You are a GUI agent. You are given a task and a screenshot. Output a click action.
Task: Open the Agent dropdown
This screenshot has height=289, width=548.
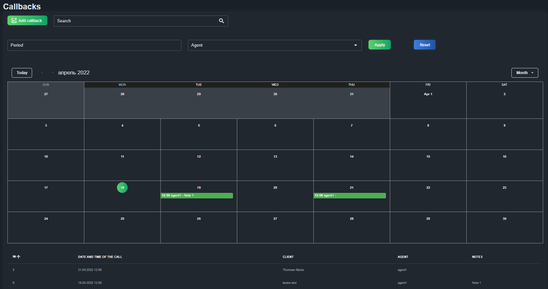275,45
